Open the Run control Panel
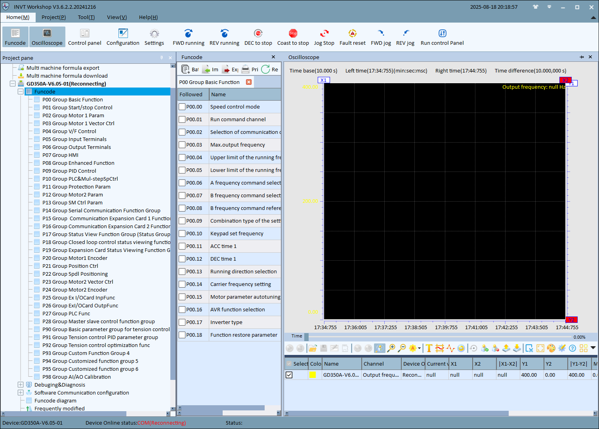This screenshot has width=599, height=429. (442, 34)
